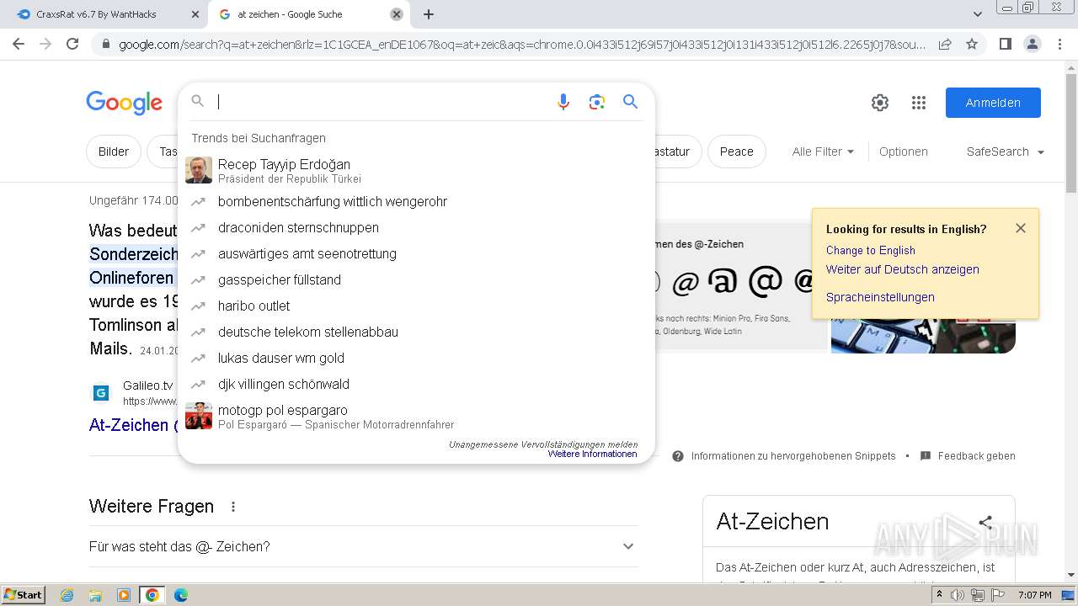Open the Start menu
The image size is (1078, 606).
(23, 594)
